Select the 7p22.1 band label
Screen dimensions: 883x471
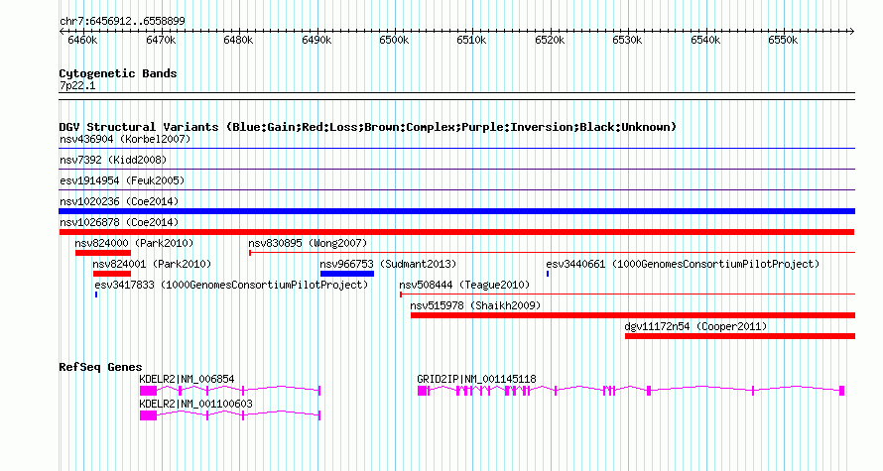pos(77,86)
